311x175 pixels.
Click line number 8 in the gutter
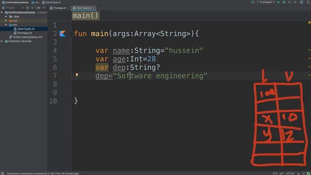point(55,84)
